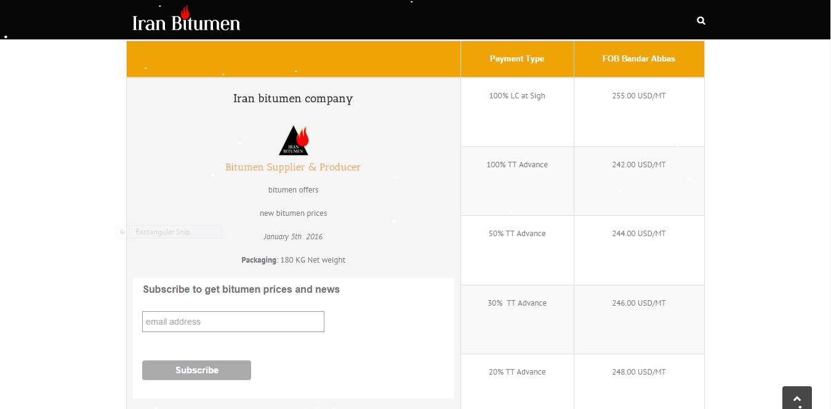Click 'Subscribe to get bitumen prices and news' heading
831x409 pixels.
241,290
